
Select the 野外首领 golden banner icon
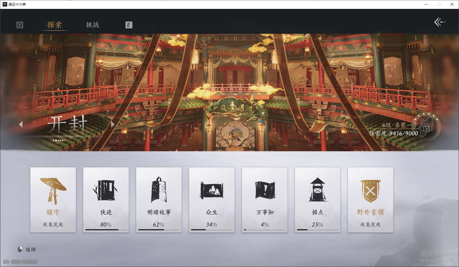370,189
